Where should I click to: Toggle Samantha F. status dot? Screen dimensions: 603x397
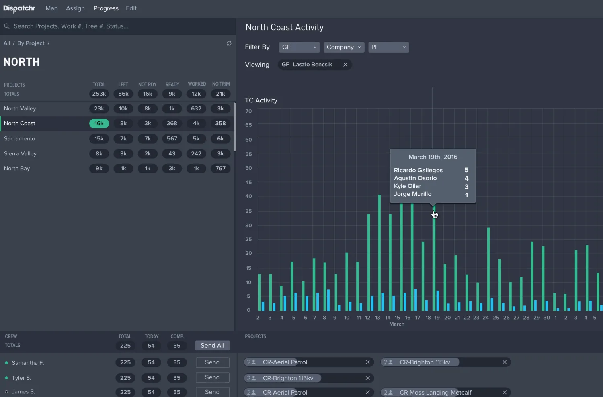(x=6, y=363)
